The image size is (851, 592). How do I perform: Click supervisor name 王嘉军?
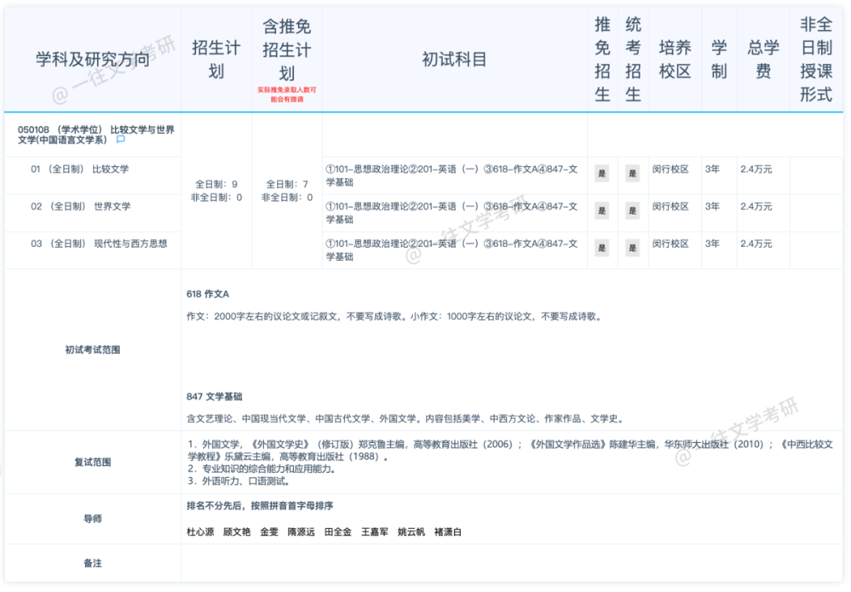tap(374, 532)
